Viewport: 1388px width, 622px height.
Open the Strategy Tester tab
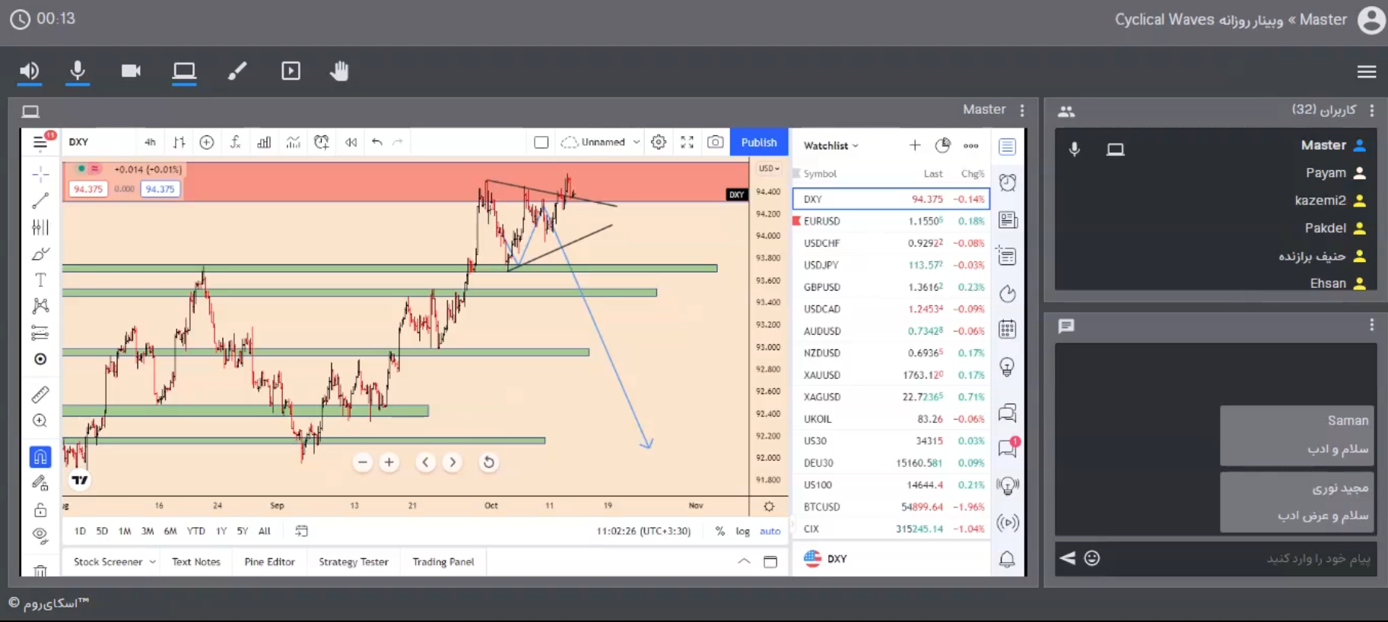353,562
